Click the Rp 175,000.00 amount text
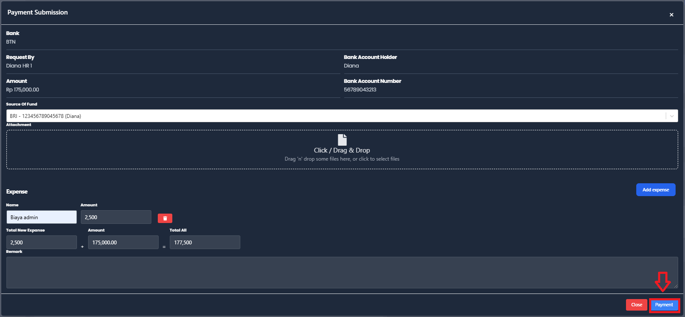 click(22, 90)
